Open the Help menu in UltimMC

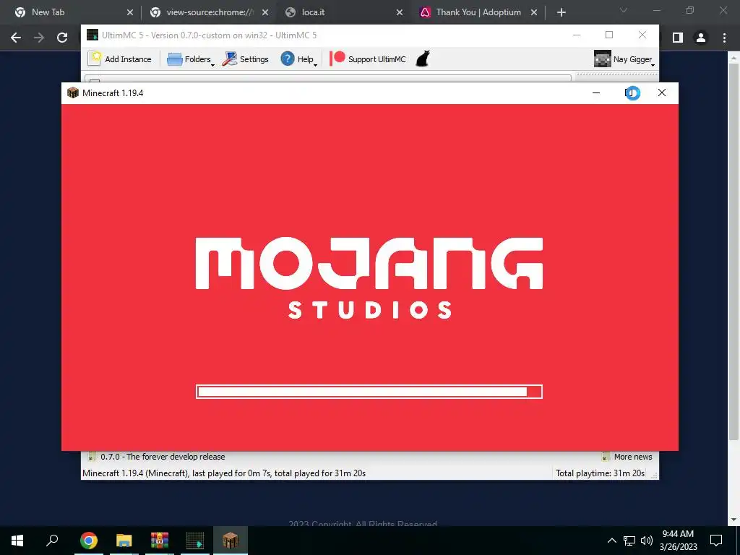tap(298, 59)
